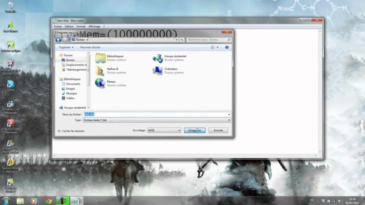
Task: Open the Windows Live Messenger shortcut
Action: coord(11,107)
